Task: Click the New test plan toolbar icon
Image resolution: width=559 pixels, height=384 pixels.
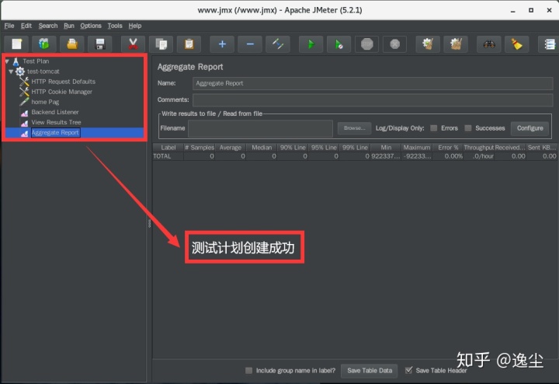Action: tap(16, 44)
